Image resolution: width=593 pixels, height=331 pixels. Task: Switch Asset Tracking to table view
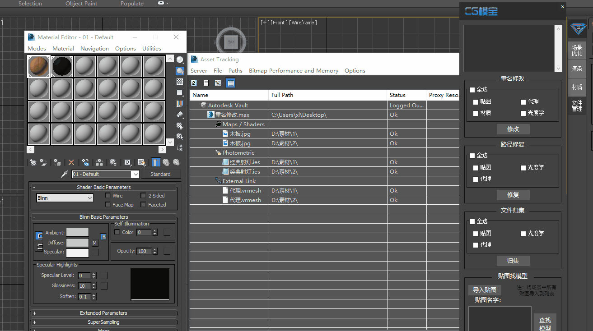coord(230,83)
